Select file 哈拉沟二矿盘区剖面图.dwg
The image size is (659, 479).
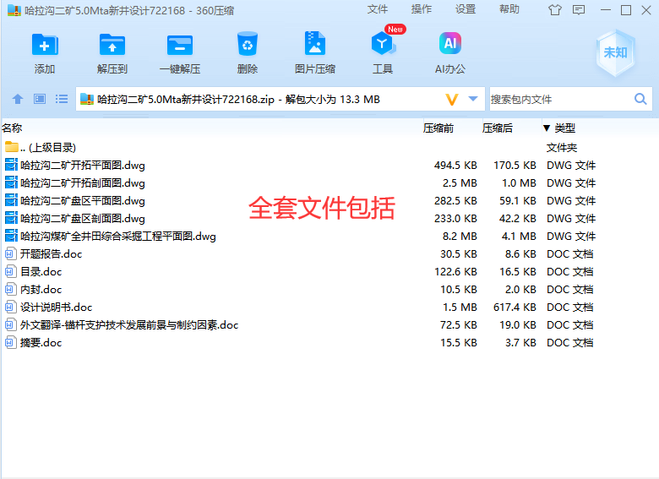pyautogui.click(x=329, y=219)
